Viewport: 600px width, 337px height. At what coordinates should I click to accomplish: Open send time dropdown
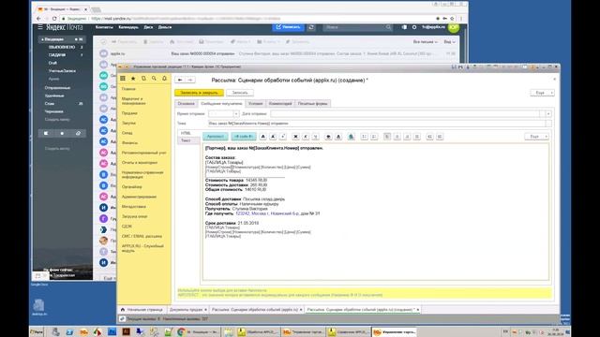point(236,114)
